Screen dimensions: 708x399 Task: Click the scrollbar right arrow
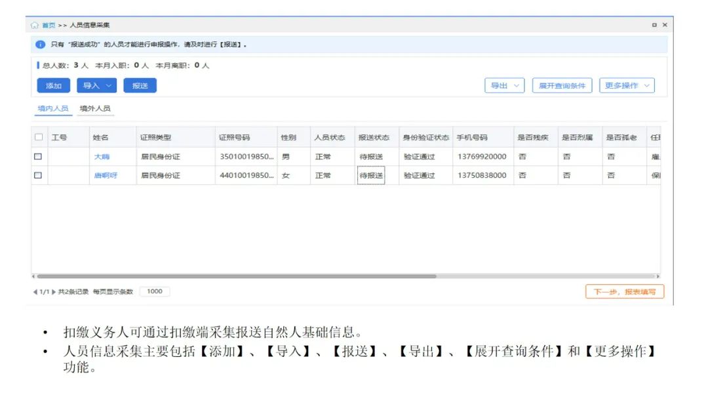[658, 276]
